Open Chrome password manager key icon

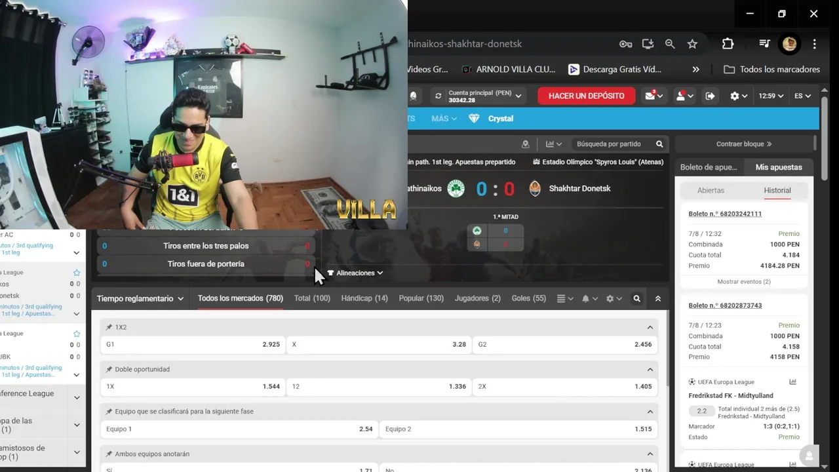point(625,44)
